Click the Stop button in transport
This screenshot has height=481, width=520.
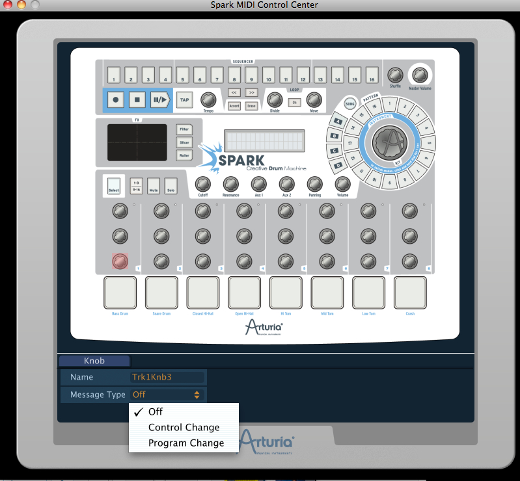137,99
